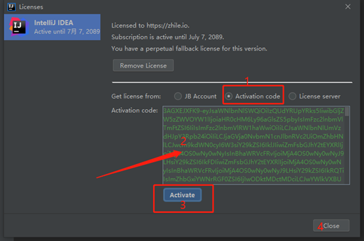Click the 'perpetual fallback license' text line

click(x=189, y=49)
